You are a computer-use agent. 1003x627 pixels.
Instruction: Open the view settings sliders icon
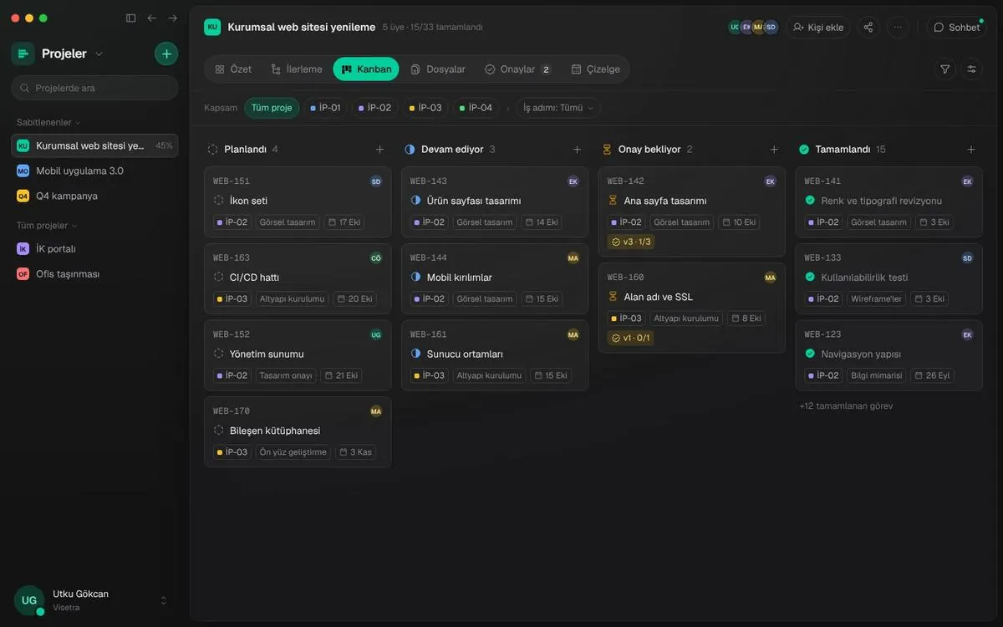point(971,69)
